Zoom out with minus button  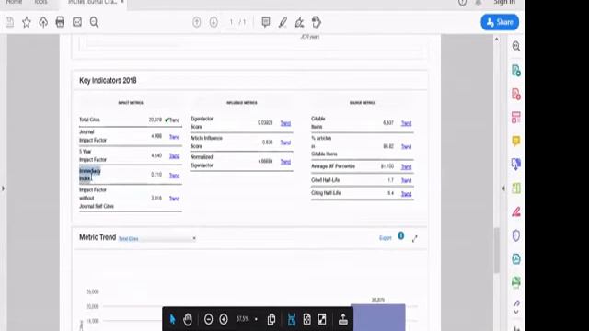(208, 319)
